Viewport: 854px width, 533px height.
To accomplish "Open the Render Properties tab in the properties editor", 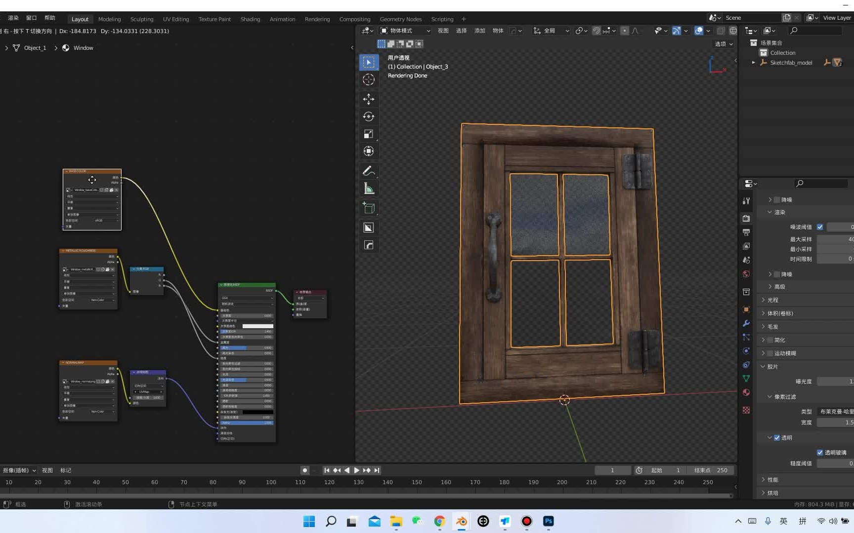I will (746, 219).
